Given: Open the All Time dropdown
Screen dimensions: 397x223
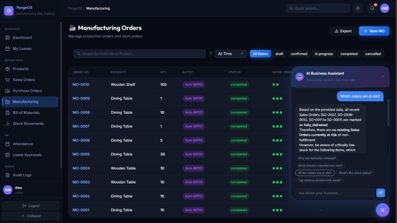Looking at the screenshot, I should point(231,54).
